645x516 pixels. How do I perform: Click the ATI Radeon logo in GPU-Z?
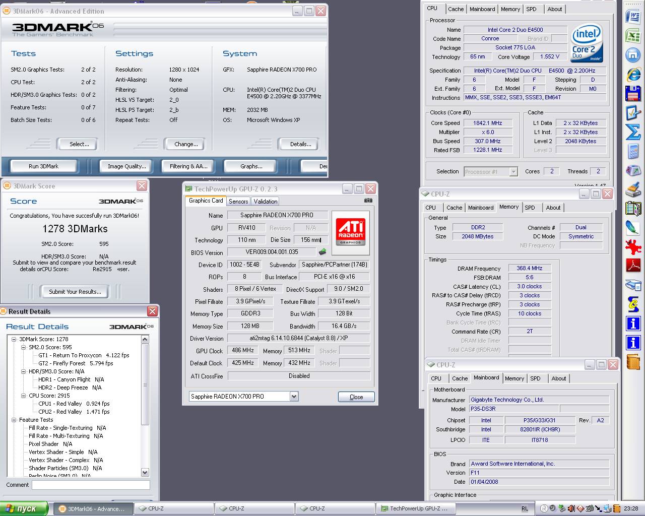[350, 232]
